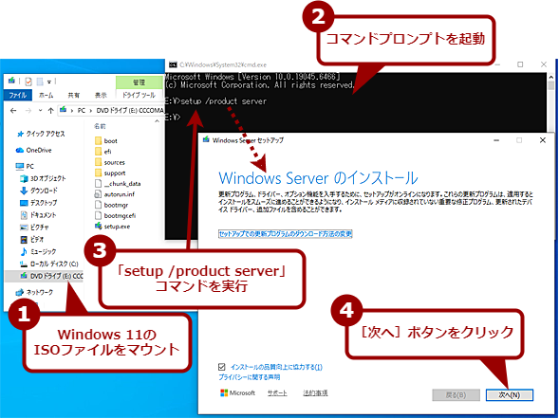The width and height of the screenshot is (559, 419).
Task: Select the bootmgr file
Action: coord(111,205)
